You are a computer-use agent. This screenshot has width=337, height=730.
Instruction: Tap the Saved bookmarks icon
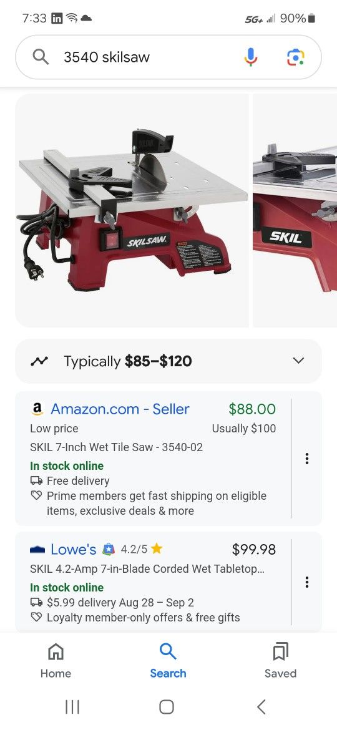pos(280,652)
